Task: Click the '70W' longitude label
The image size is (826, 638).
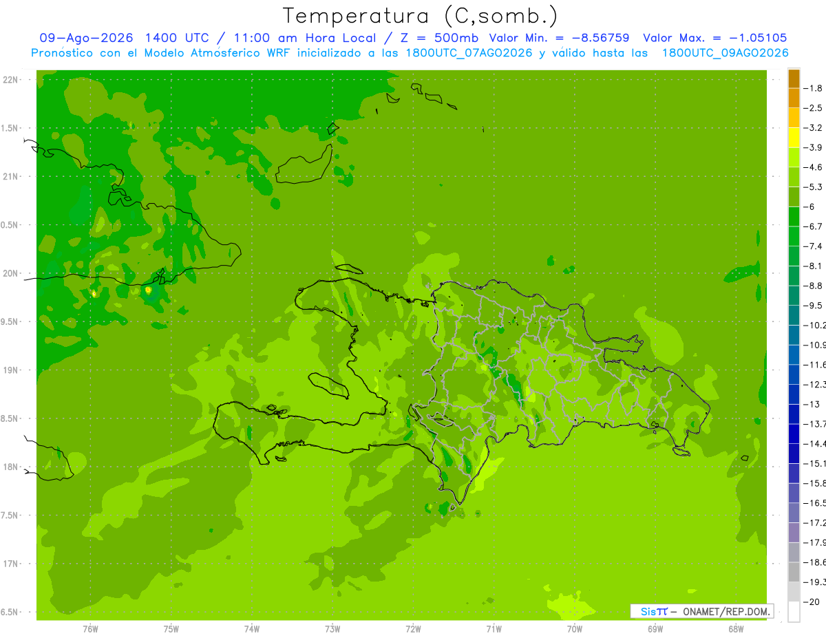Action: click(x=575, y=630)
